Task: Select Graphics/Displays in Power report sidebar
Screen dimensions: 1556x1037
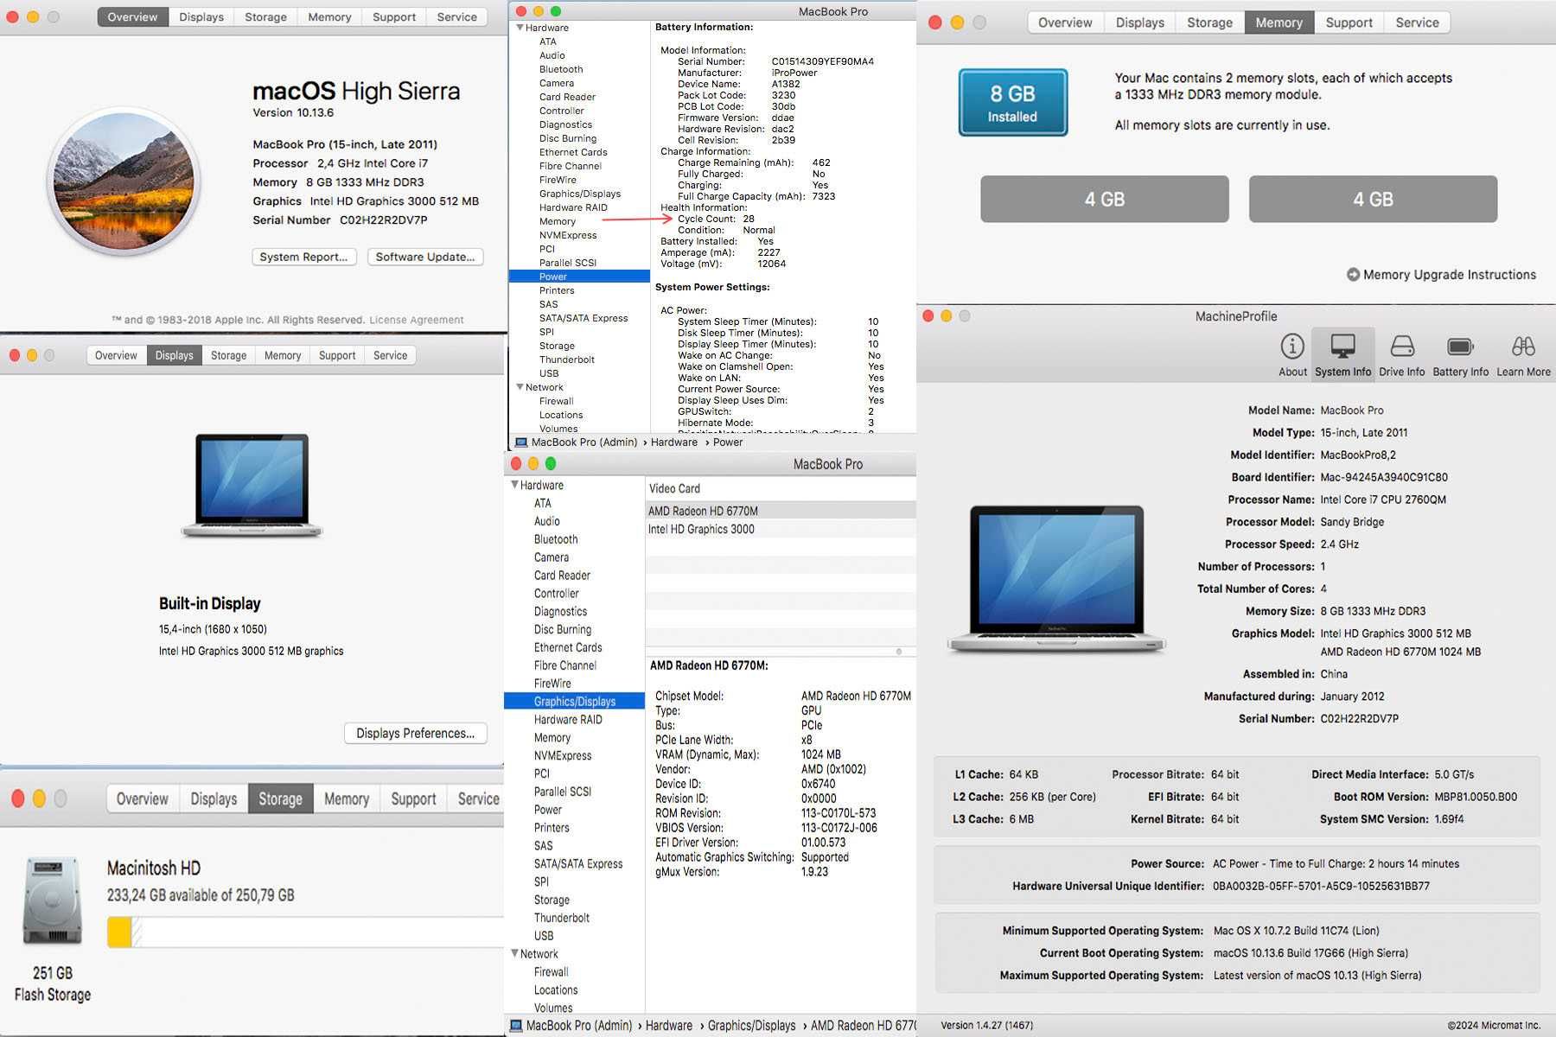Action: tap(580, 194)
